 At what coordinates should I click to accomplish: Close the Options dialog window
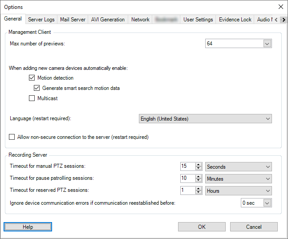tap(280, 7)
